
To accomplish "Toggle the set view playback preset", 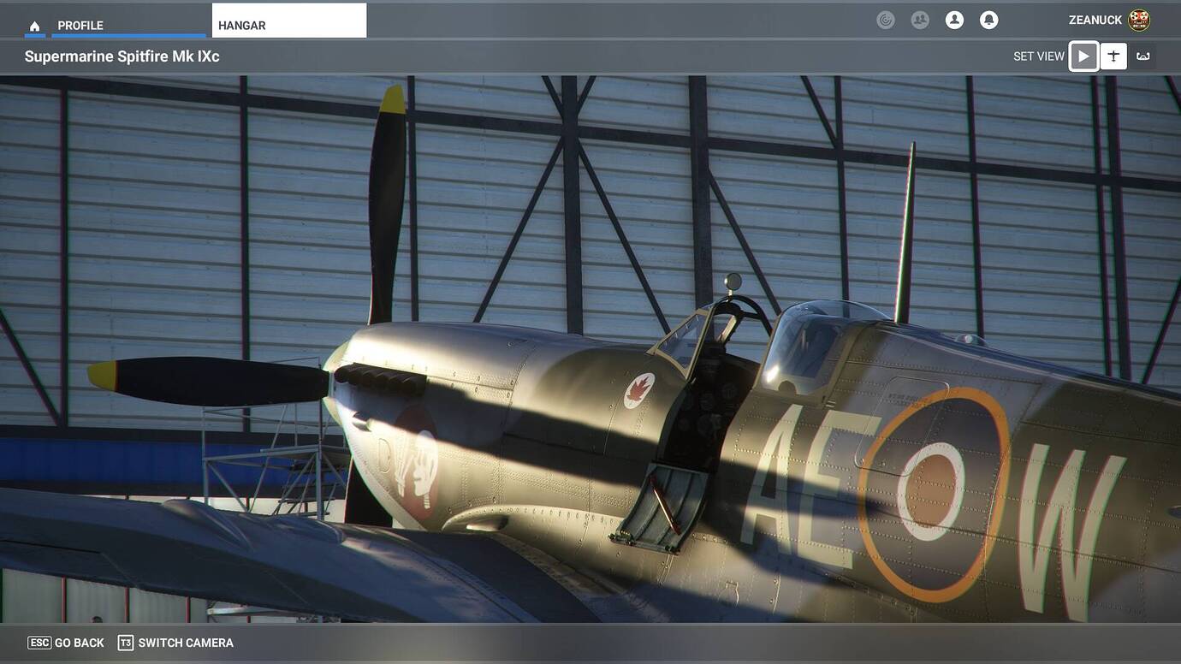I will (x=1083, y=55).
